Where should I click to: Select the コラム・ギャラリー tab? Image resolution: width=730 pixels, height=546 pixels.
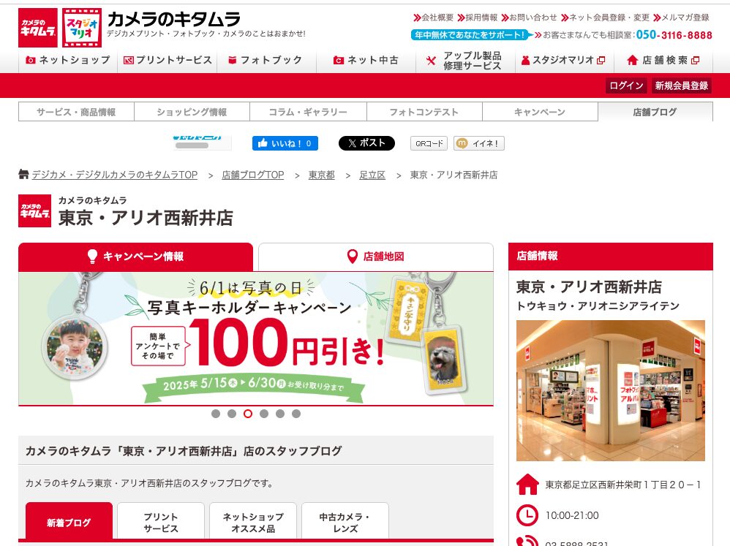click(x=308, y=112)
